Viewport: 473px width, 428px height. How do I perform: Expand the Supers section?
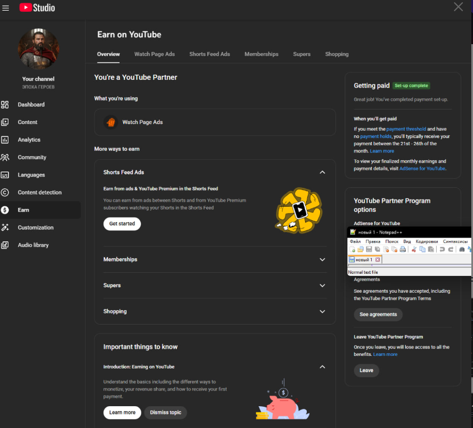(322, 286)
